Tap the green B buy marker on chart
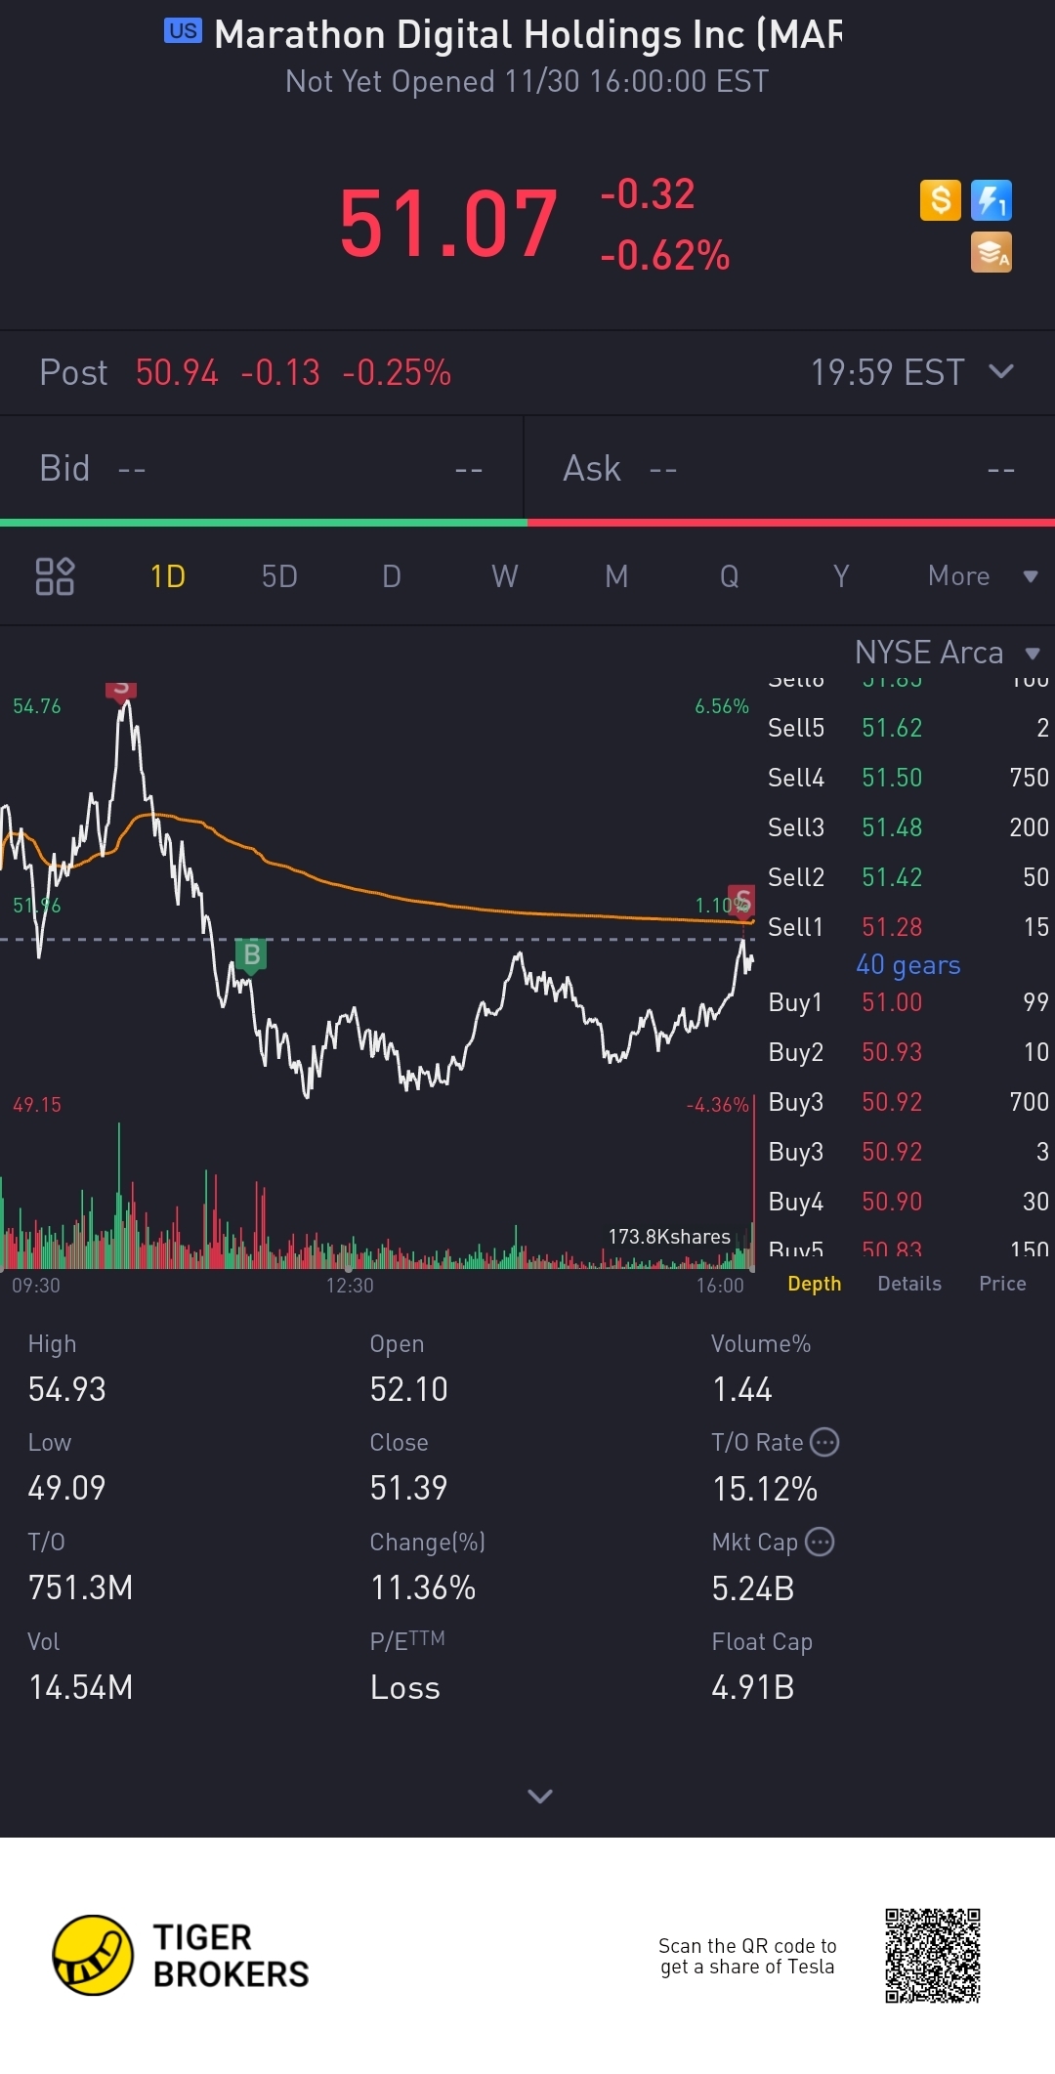Screen dimensions: 1055x2074 (252, 954)
